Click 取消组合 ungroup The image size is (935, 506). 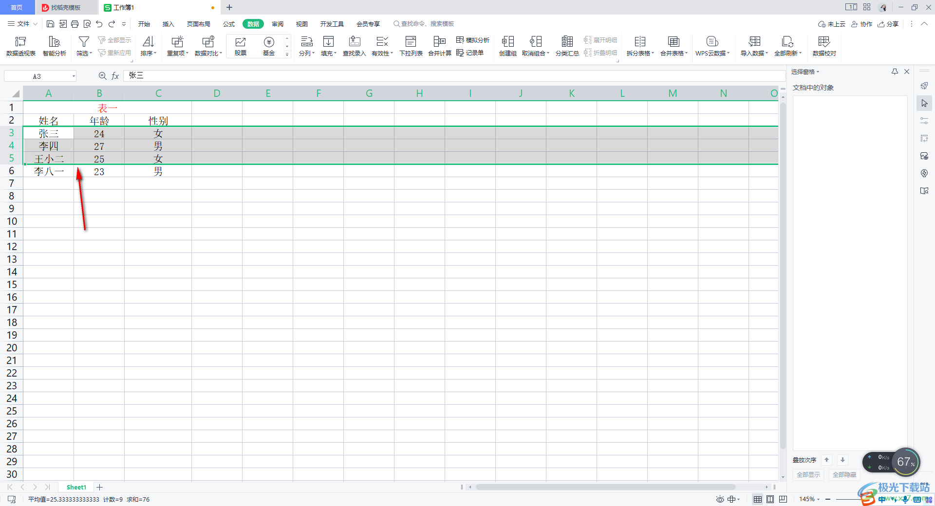coord(536,46)
